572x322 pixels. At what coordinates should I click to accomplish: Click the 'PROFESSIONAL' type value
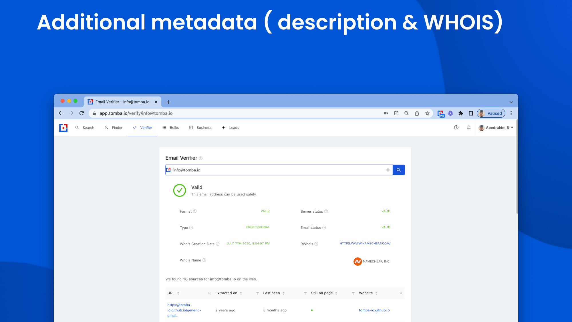258,227
